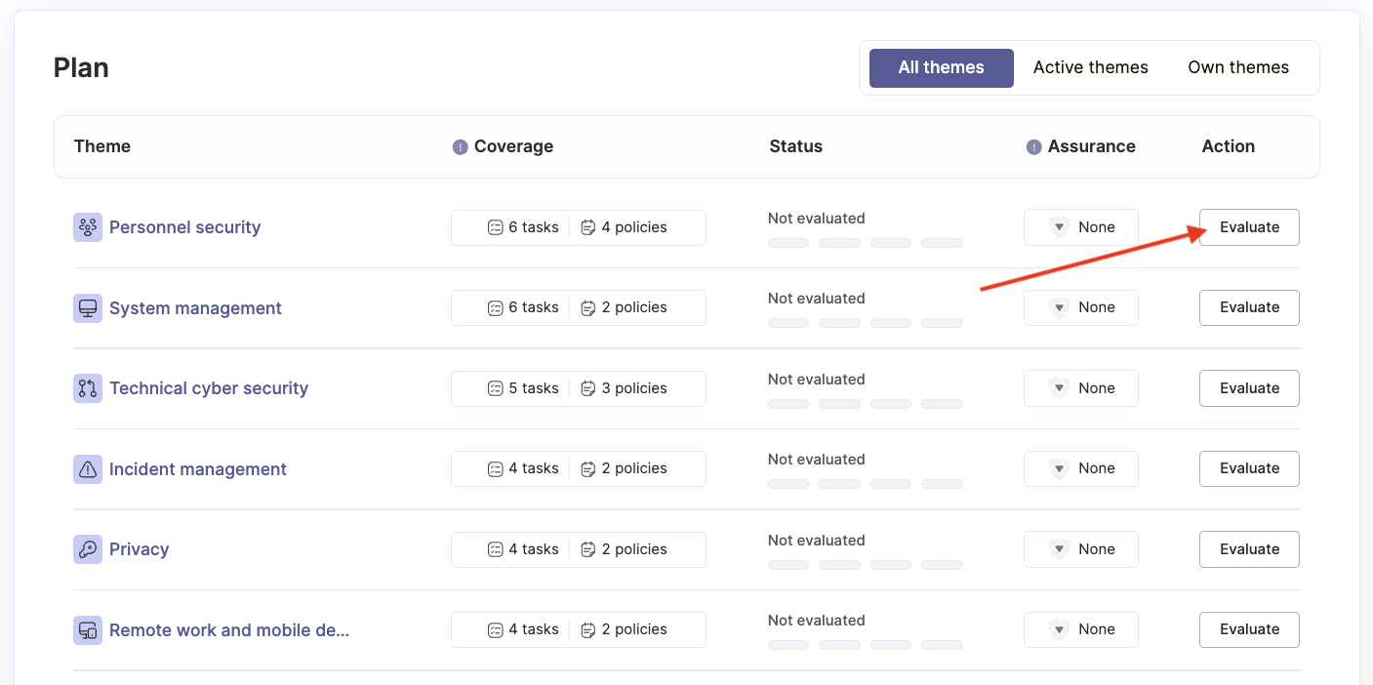Click Personnel security status progress bar
The height and width of the screenshot is (685, 1373).
click(x=866, y=243)
